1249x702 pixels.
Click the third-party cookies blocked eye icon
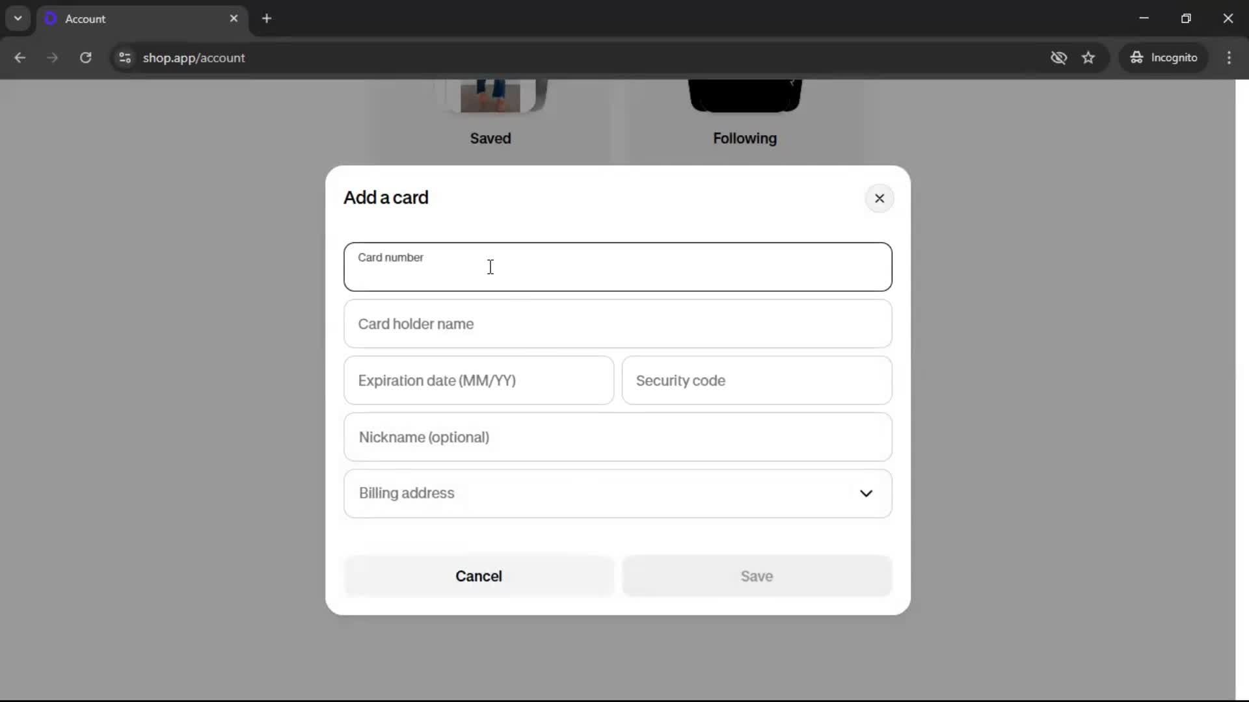click(1058, 58)
